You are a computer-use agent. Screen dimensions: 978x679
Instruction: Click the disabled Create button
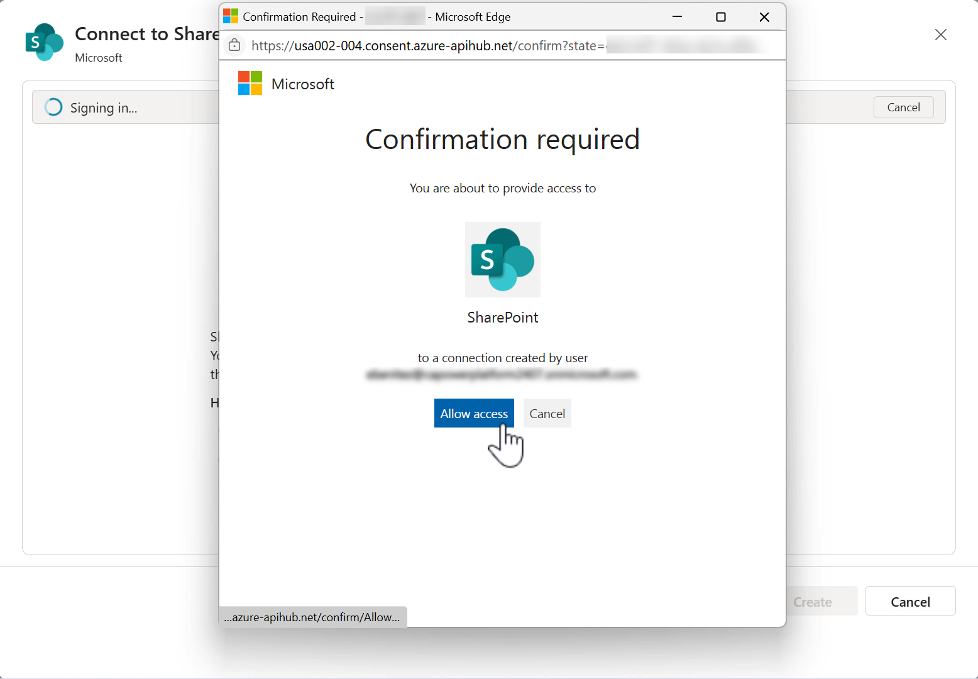tap(812, 601)
